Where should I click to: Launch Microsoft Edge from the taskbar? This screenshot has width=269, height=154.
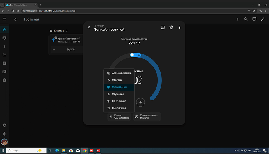(x=57, y=150)
